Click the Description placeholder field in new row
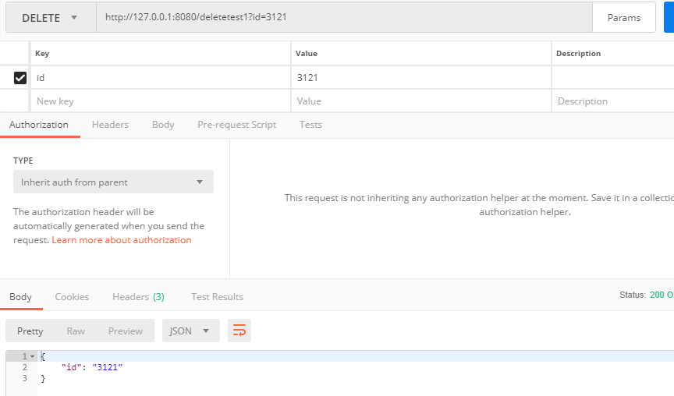Screen dimensions: 674x396 click(x=613, y=101)
